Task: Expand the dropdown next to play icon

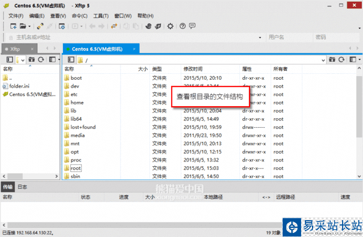Action: (81, 26)
